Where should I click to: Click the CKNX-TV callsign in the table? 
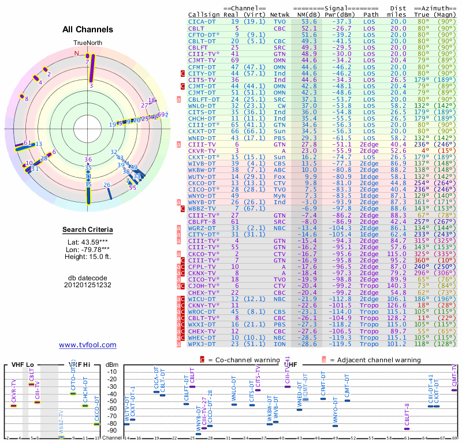click(x=202, y=273)
